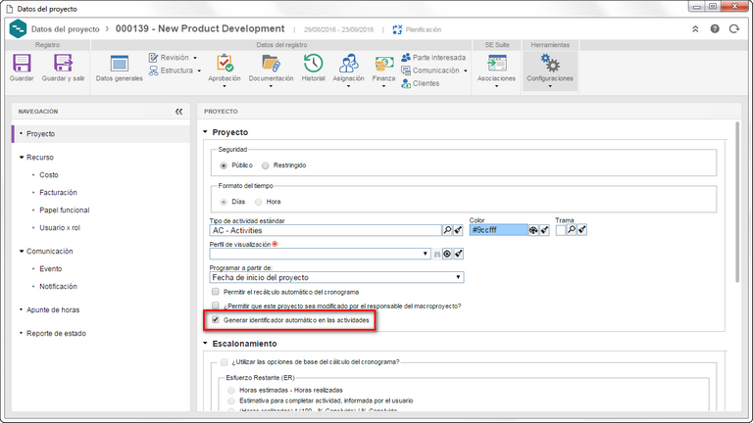753x423 pixels.
Task: Open Apunte de horas in navigation
Action: (x=53, y=309)
